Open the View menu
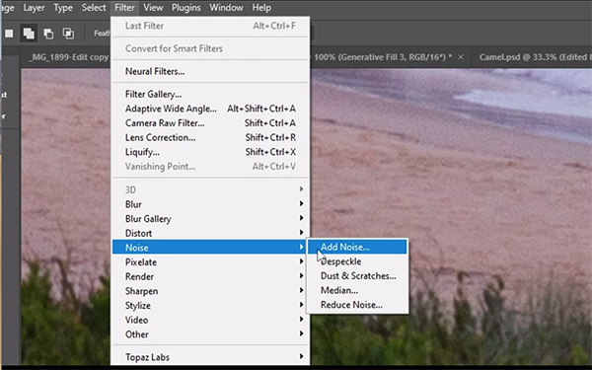Image resolution: width=592 pixels, height=370 pixels. tap(153, 8)
